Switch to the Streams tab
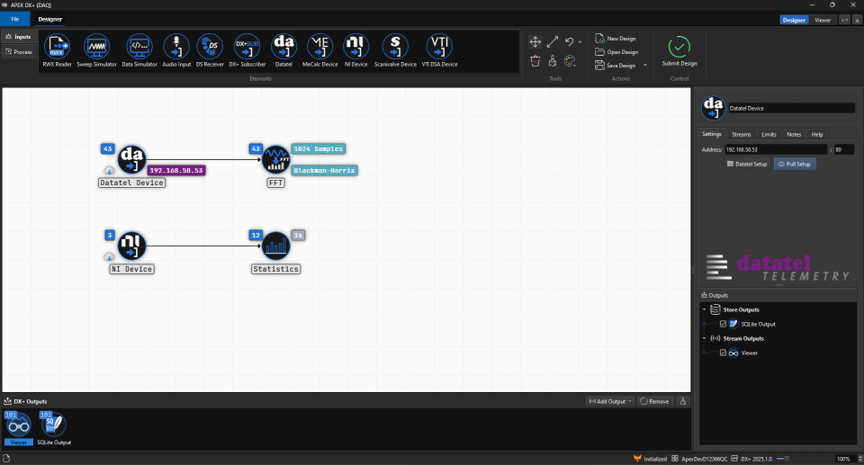Viewport: 864px width, 465px height. [x=742, y=134]
